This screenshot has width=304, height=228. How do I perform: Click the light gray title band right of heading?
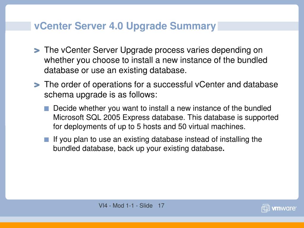coord(258,26)
